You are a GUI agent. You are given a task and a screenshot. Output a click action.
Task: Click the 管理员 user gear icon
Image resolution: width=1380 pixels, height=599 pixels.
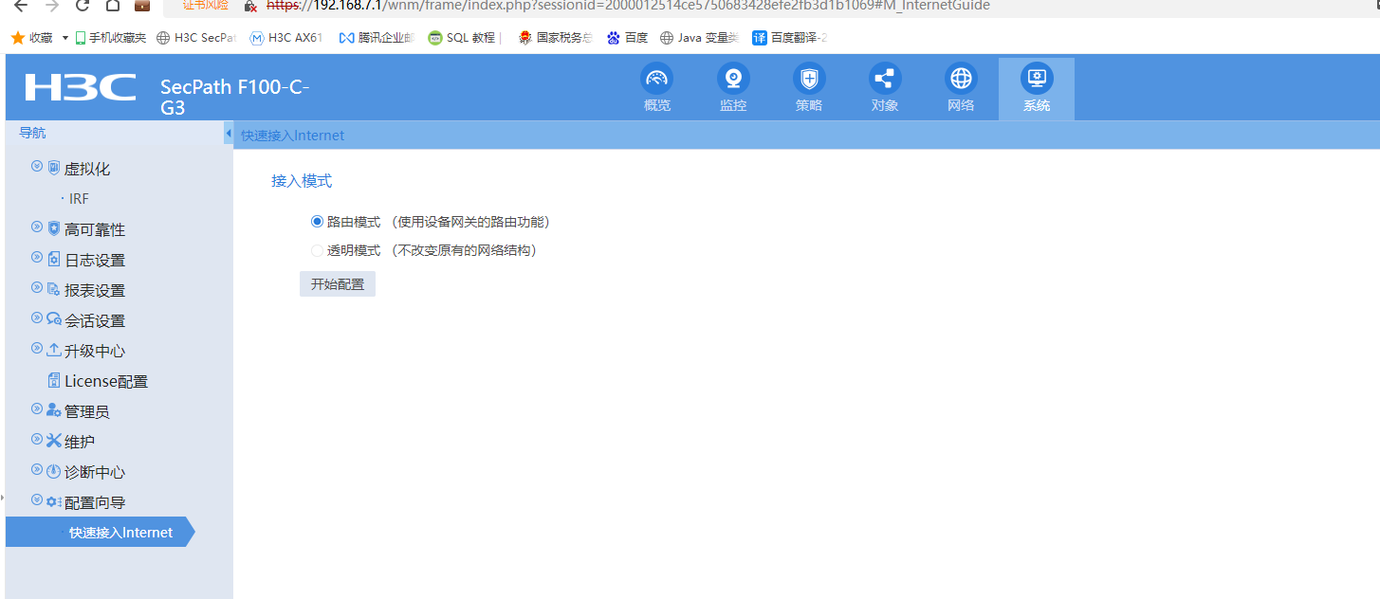[54, 410]
